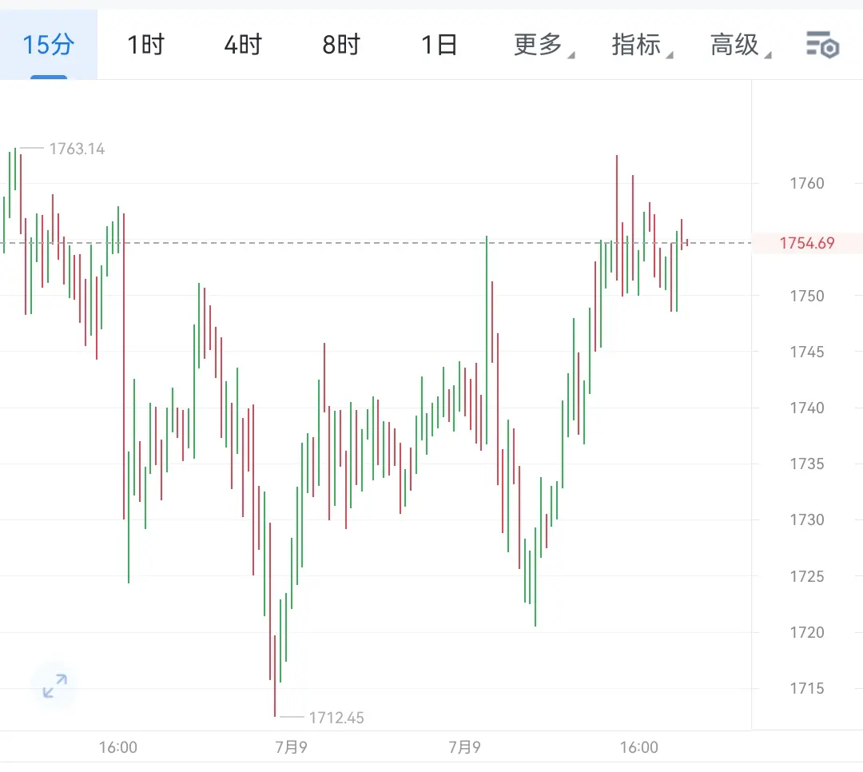Click the 1760 price axis label
The height and width of the screenshot is (772, 863).
click(x=807, y=183)
